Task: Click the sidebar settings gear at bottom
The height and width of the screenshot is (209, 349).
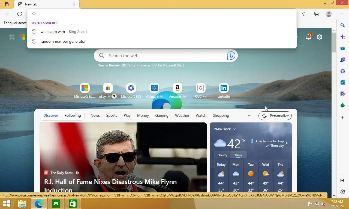Action: (x=343, y=192)
